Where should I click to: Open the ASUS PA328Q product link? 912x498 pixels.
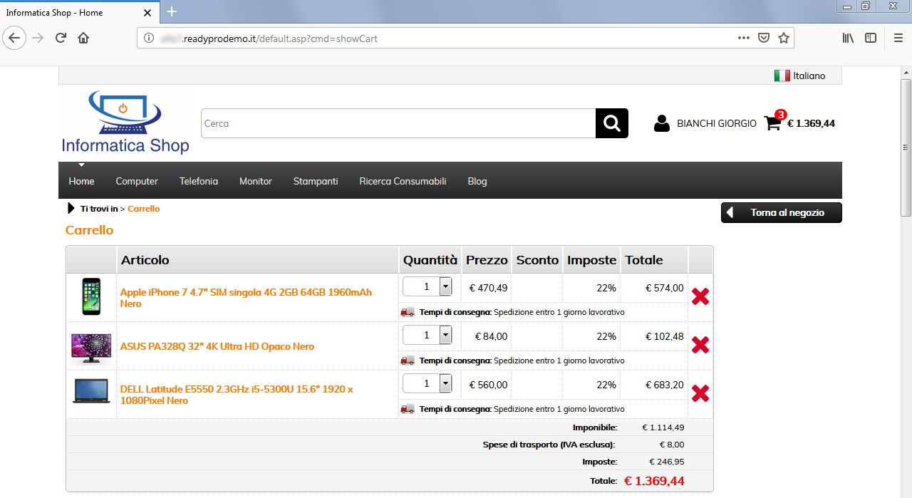click(217, 346)
